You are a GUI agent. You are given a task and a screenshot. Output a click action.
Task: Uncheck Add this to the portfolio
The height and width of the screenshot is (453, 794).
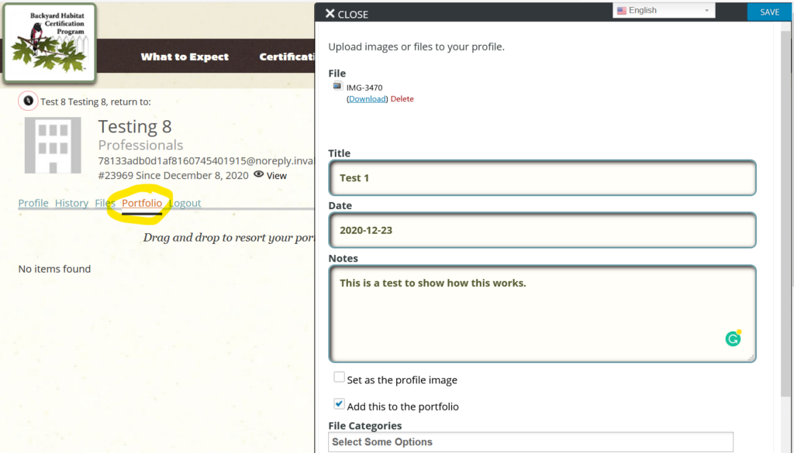pyautogui.click(x=340, y=403)
